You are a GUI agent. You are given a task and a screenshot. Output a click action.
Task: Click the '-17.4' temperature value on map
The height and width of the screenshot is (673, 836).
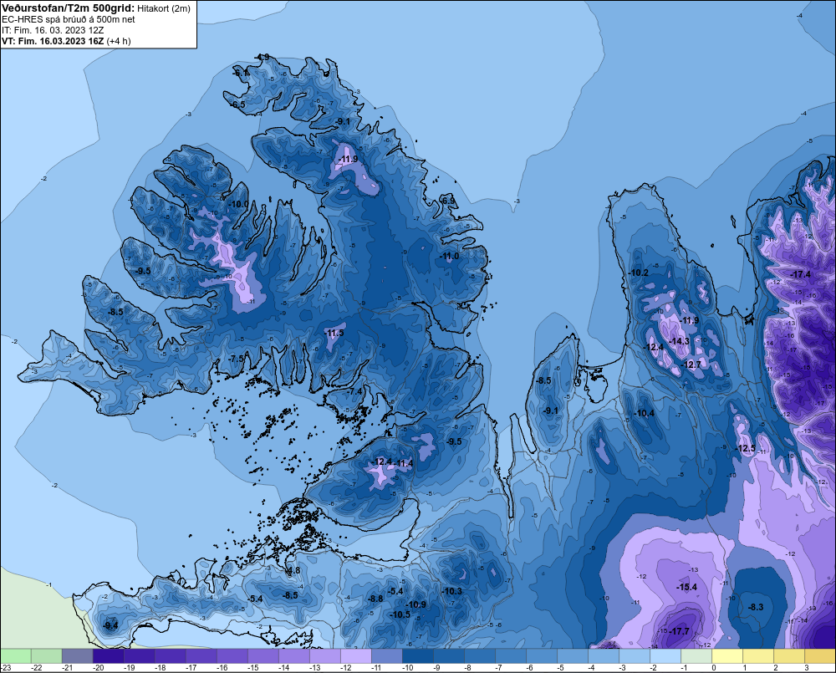pyautogui.click(x=800, y=275)
